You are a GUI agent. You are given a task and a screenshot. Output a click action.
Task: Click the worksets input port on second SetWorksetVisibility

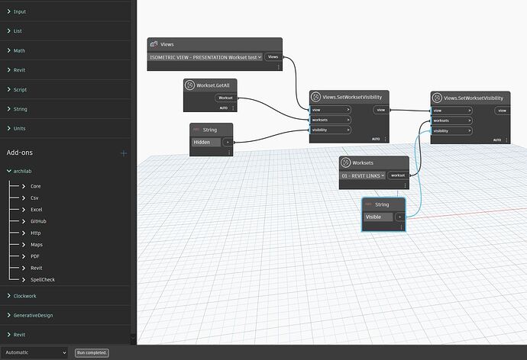click(451, 121)
